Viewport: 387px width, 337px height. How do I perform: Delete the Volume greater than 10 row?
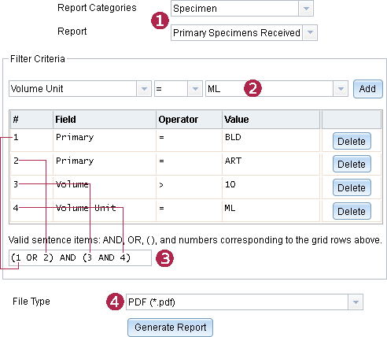[352, 187]
